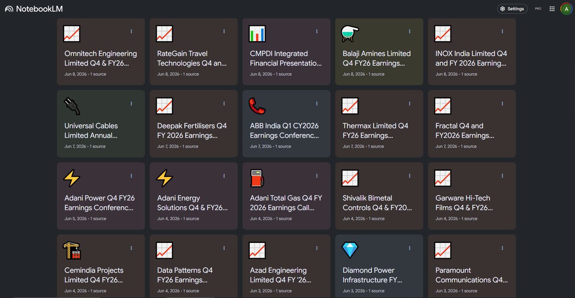Viewport: 575px width, 298px height.
Task: Open ABB India Q1 CY2026 notebook title
Action: 284,130
